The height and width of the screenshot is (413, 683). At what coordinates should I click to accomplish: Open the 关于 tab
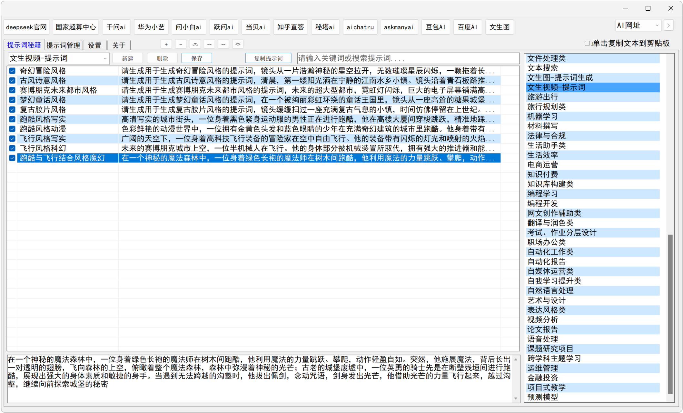[x=119, y=45]
